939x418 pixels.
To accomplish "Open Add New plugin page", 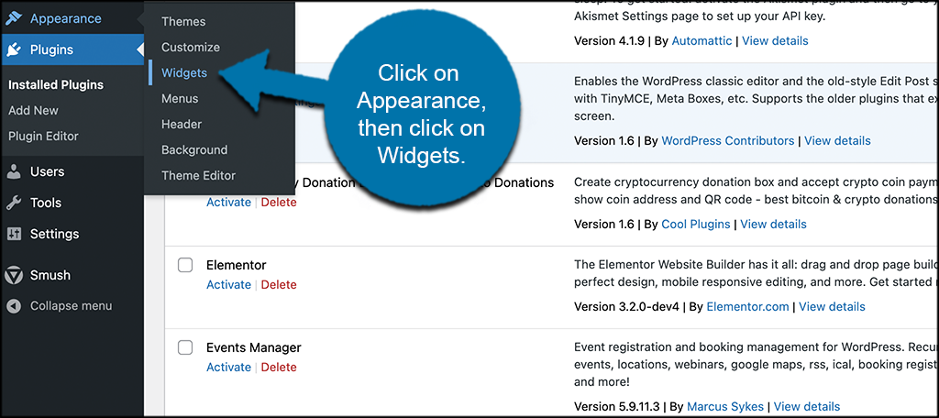I will coord(34,111).
